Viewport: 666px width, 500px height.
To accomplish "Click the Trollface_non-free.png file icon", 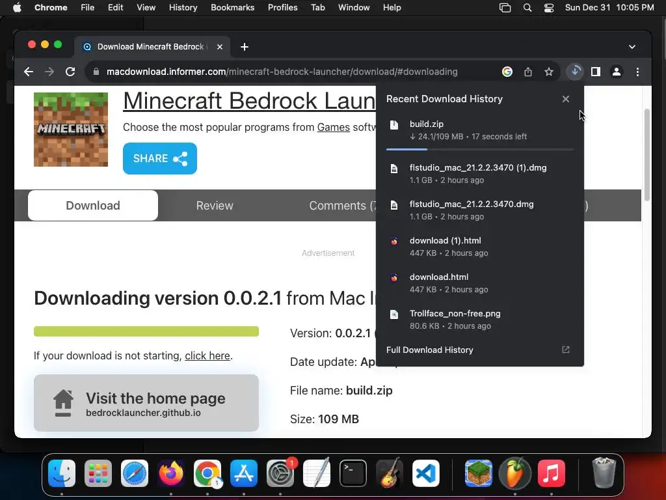I will 394,314.
